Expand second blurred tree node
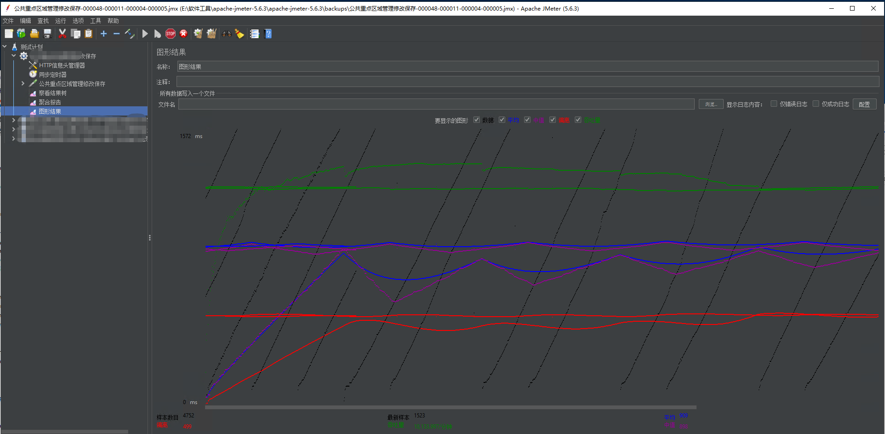This screenshot has height=434, width=885. [14, 129]
